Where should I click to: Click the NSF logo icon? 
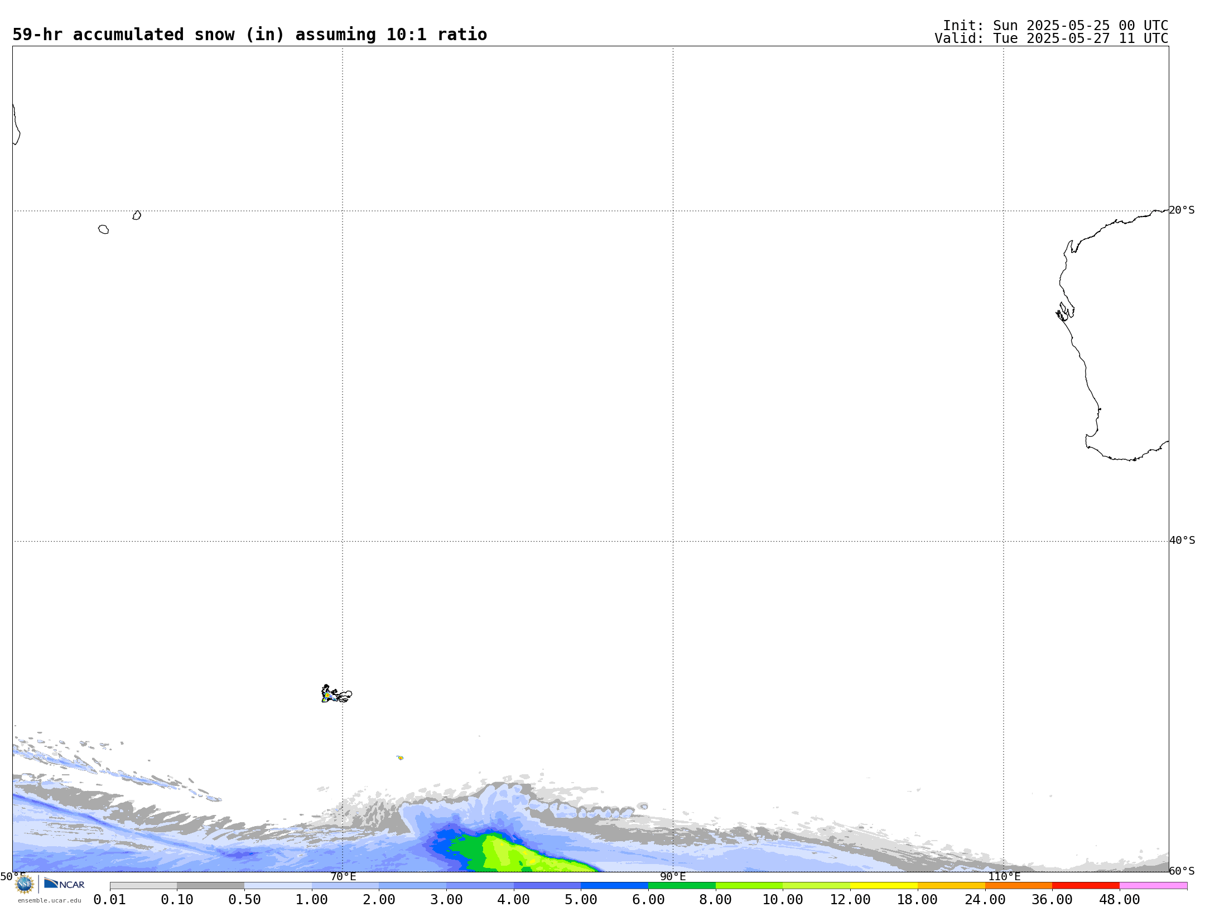click(x=25, y=884)
